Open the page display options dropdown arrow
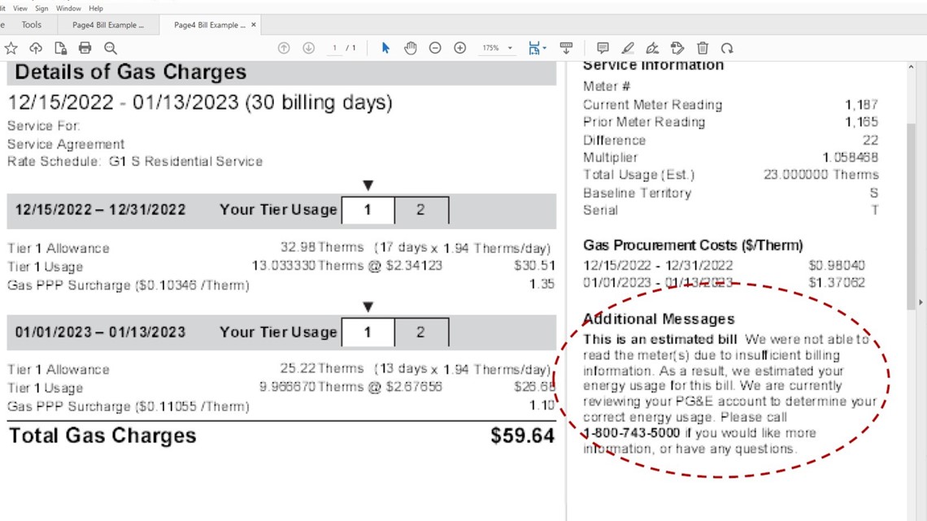Viewport: 927px width, 521px height. 542,48
